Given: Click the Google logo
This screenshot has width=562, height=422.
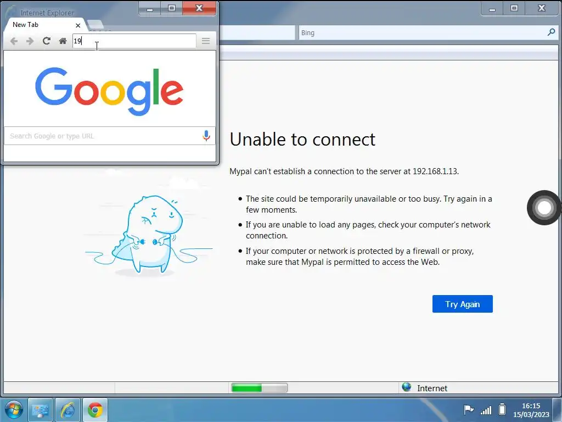Looking at the screenshot, I should tap(109, 91).
